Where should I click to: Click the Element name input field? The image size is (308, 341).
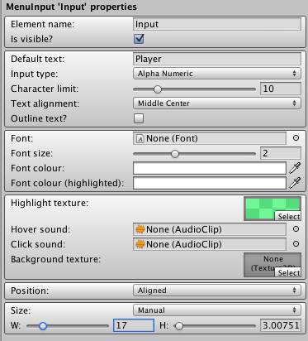coord(217,24)
